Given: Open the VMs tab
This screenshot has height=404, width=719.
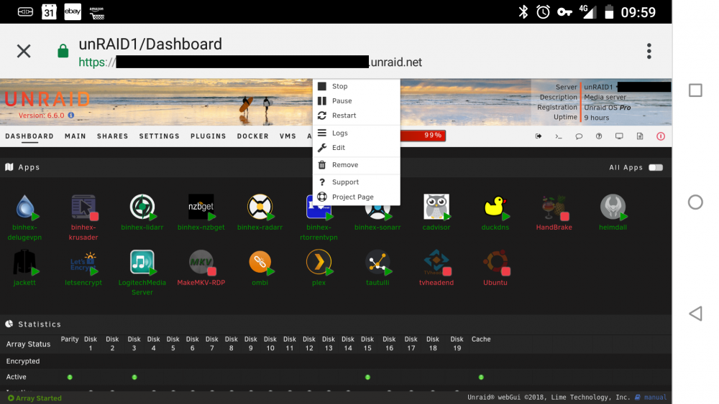Looking at the screenshot, I should [x=288, y=136].
